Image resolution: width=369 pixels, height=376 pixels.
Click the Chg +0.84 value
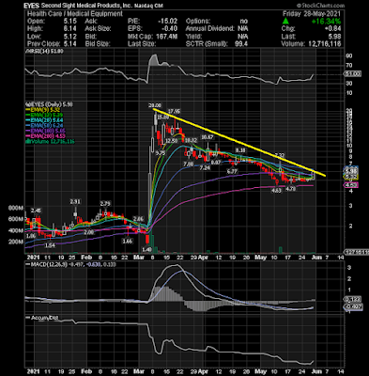tap(331, 28)
